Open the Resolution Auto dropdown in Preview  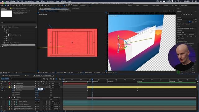coord(192,37)
